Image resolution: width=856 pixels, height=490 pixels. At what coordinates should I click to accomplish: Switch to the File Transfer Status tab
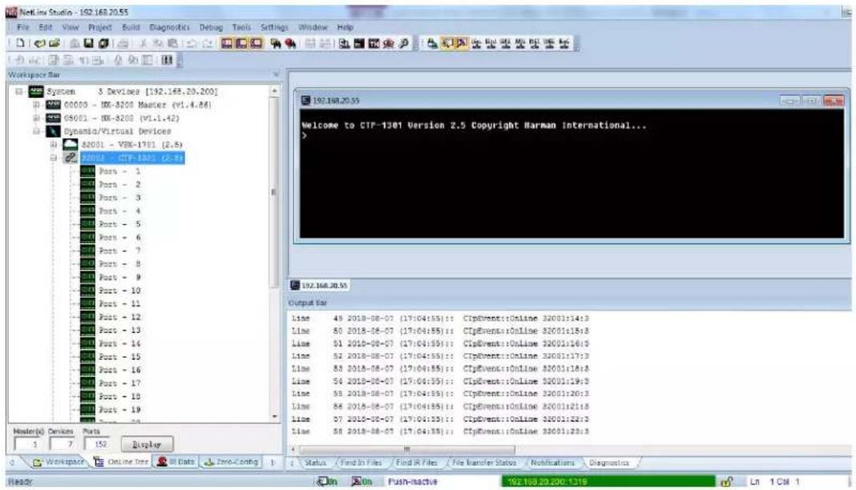click(484, 463)
